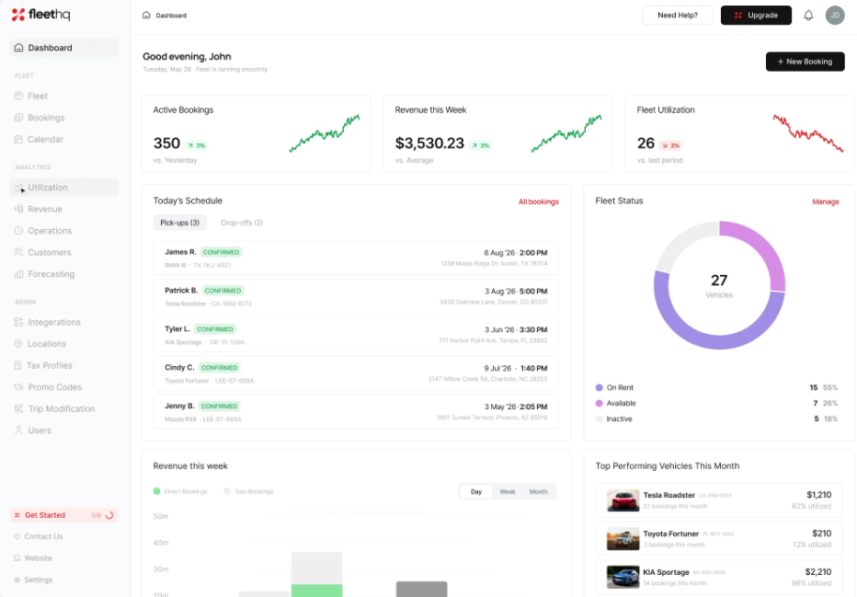Open notifications bell icon
This screenshot has height=597, width=857.
coord(808,16)
